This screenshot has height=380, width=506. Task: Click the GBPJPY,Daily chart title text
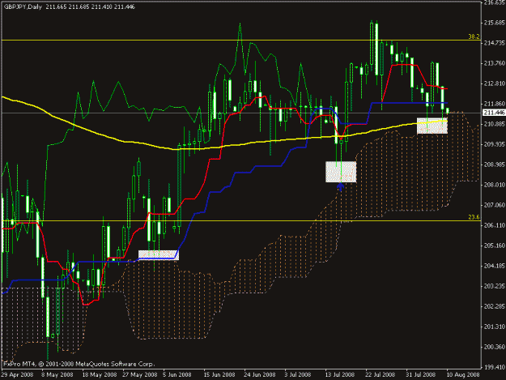point(23,6)
